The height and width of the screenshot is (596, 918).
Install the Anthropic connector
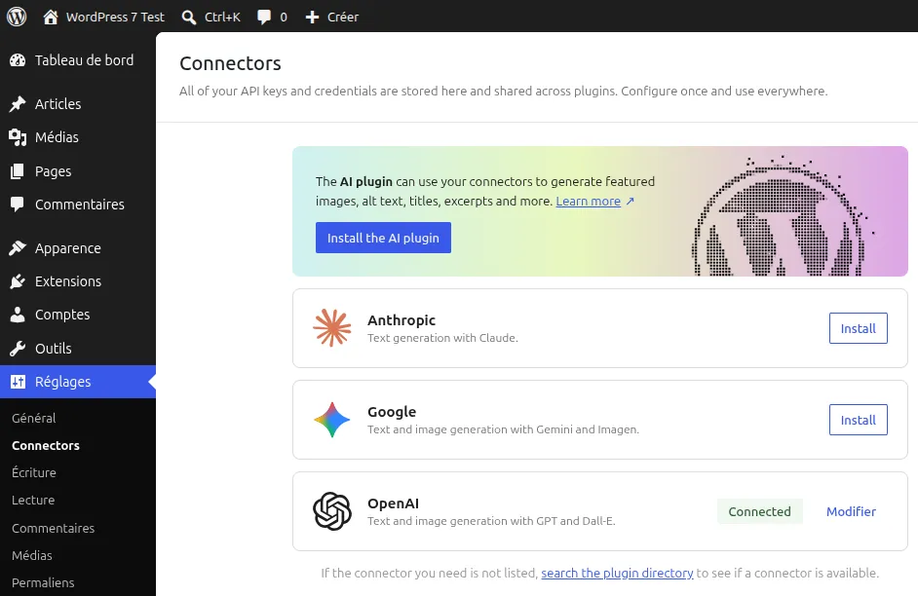(858, 328)
